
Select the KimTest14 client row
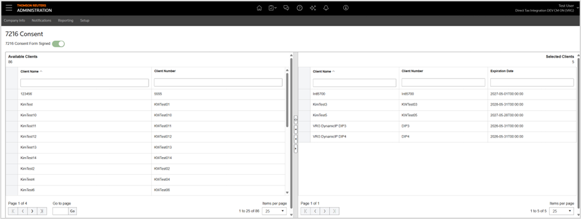(146, 158)
